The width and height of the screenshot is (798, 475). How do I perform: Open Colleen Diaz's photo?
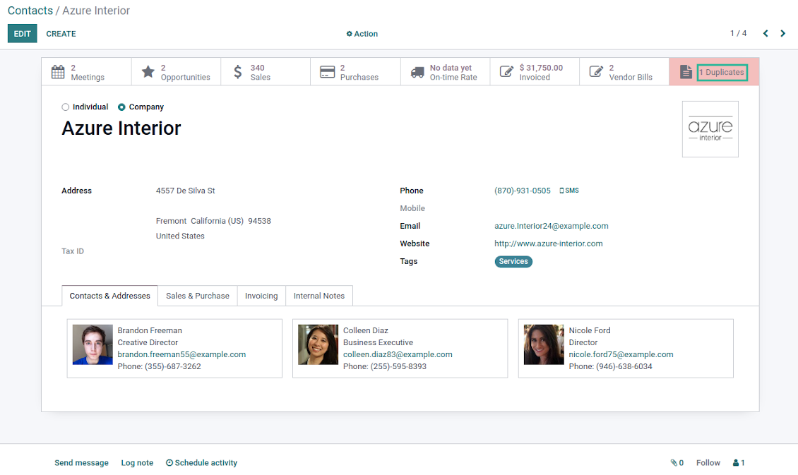pyautogui.click(x=318, y=345)
